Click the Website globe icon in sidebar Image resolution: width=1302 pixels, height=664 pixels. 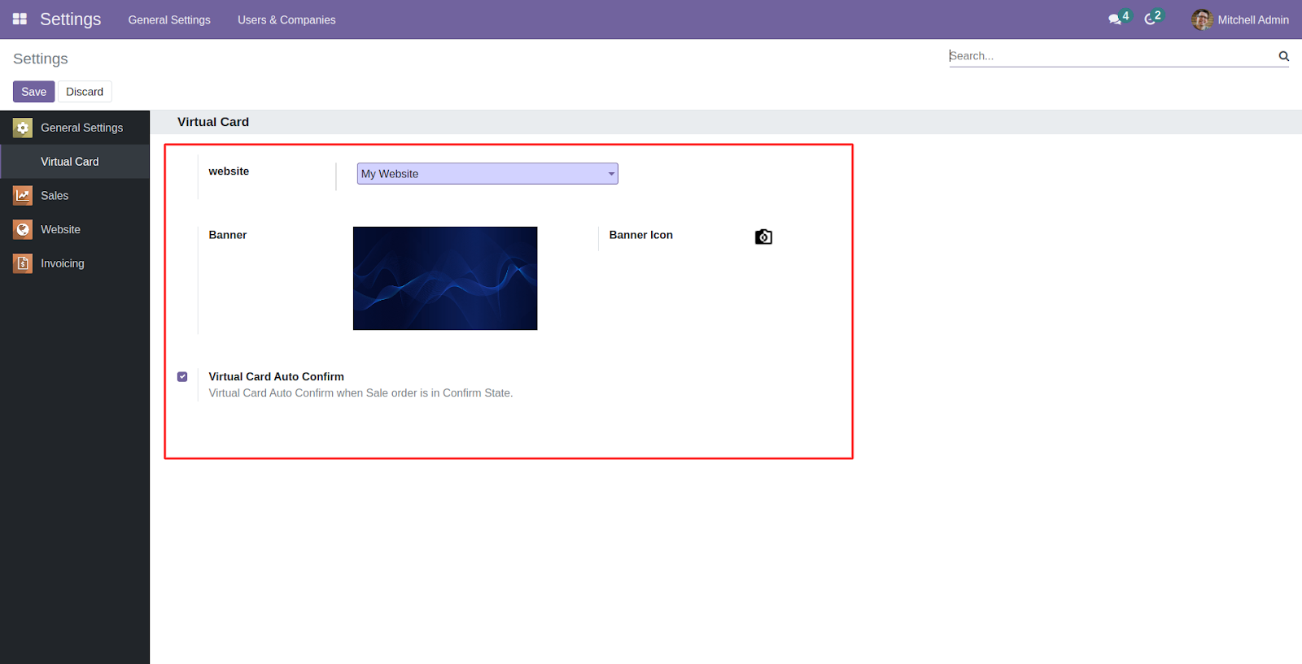tap(23, 230)
